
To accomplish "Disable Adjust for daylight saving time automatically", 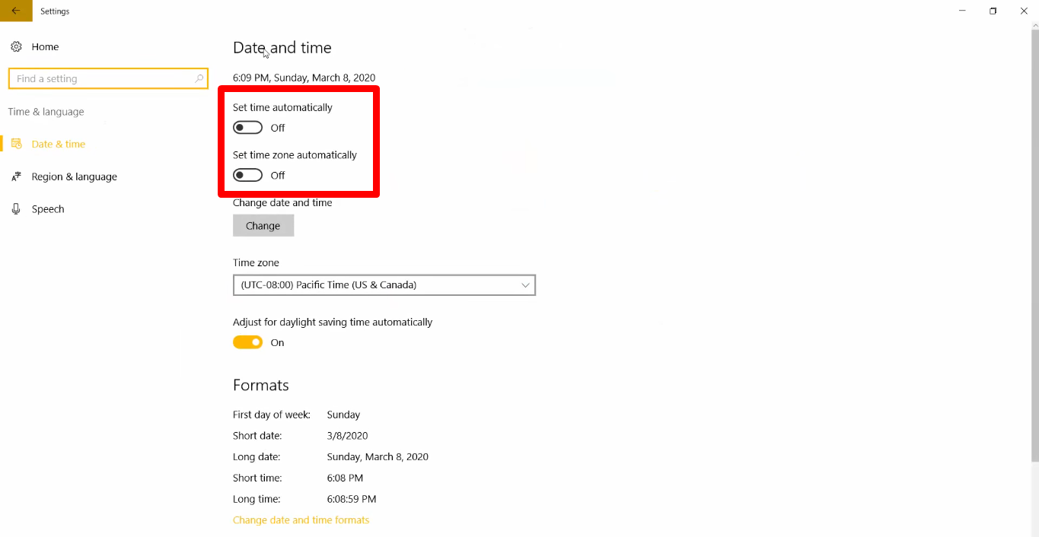I will [247, 342].
